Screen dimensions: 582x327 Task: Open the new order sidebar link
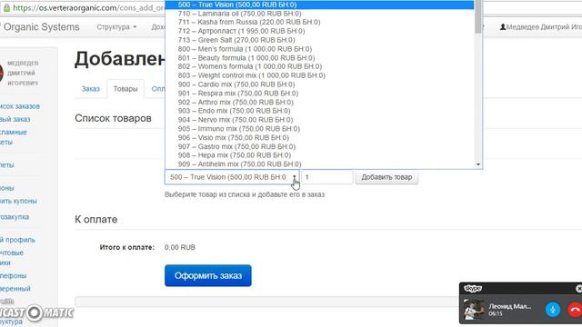point(15,119)
